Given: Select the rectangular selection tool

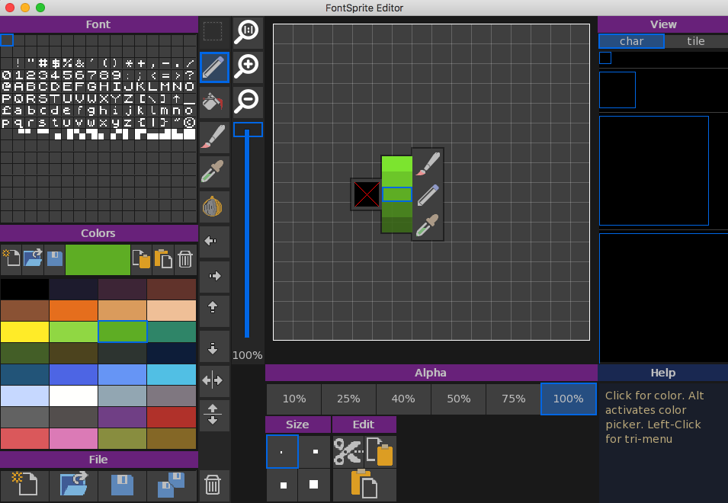Looking at the screenshot, I should pos(213,32).
